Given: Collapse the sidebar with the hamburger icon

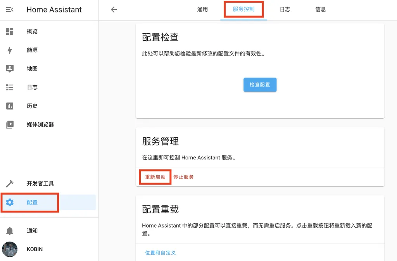Looking at the screenshot, I should (10, 9).
